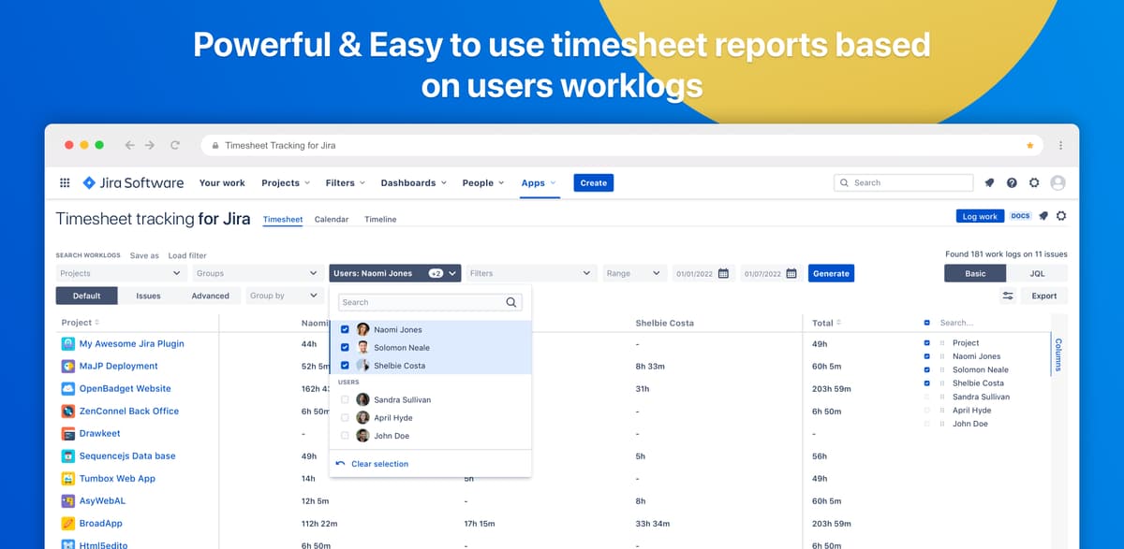Viewport: 1124px width, 549px height.
Task: Open the calendar picker for 01/01/2022
Action: [723, 273]
